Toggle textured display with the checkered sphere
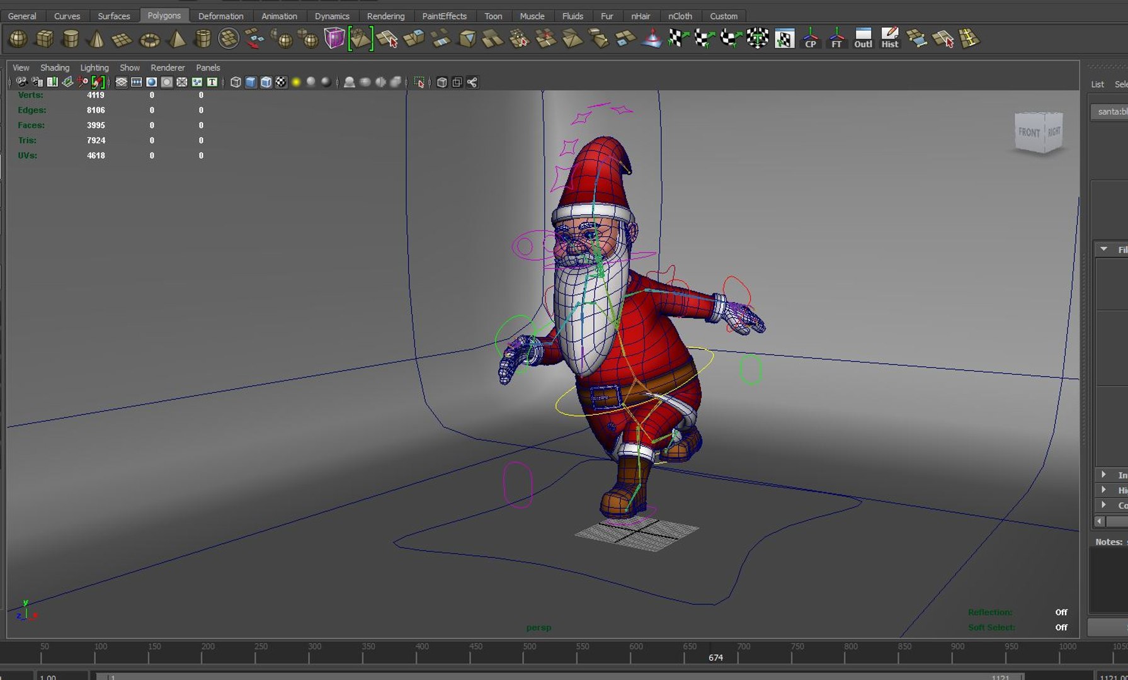This screenshot has width=1128, height=680. click(281, 82)
